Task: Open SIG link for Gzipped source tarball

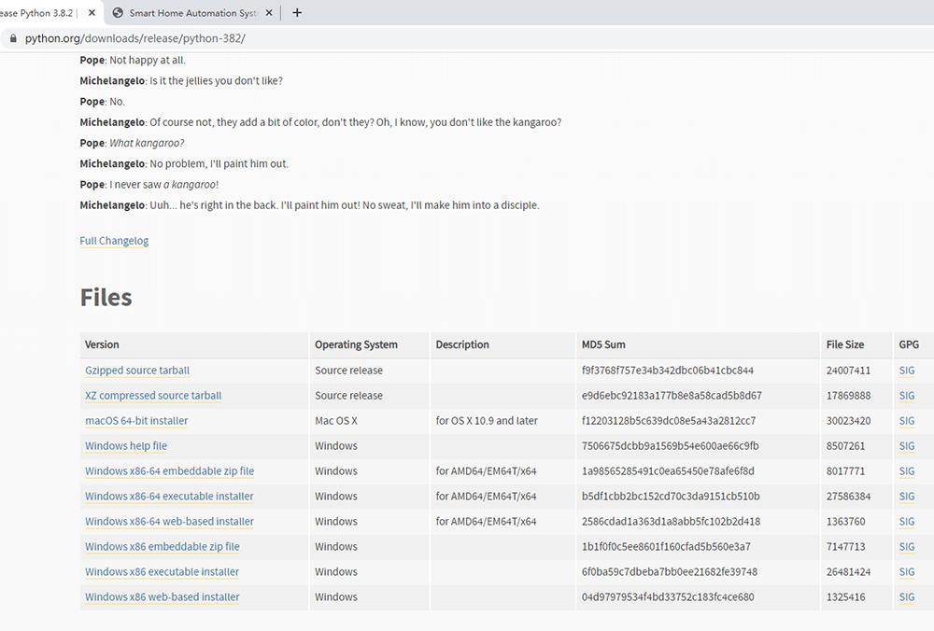Action: tap(906, 371)
